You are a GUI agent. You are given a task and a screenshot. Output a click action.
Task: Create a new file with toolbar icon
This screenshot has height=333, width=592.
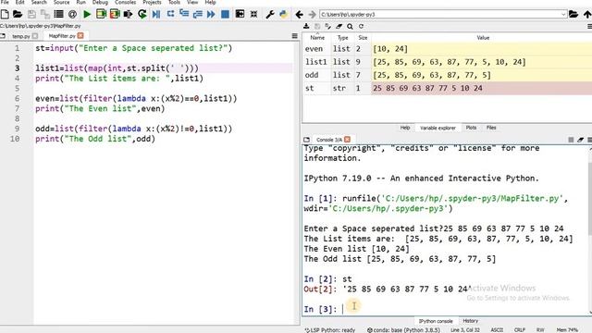point(5,15)
